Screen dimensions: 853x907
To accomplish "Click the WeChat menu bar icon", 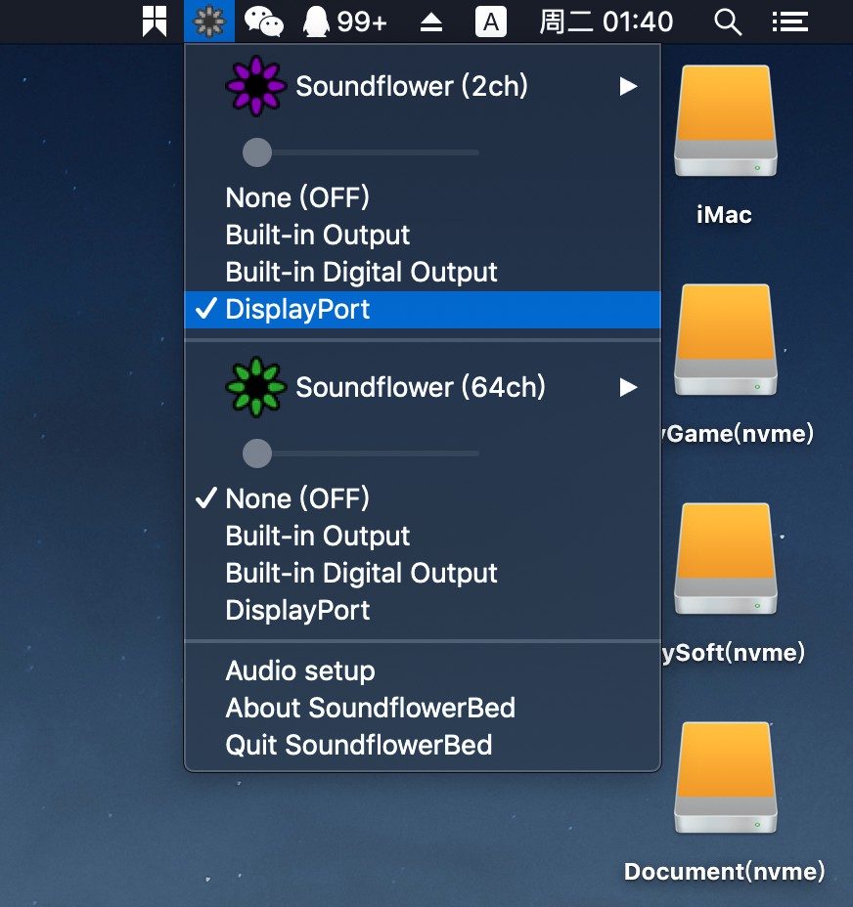I will tap(263, 22).
